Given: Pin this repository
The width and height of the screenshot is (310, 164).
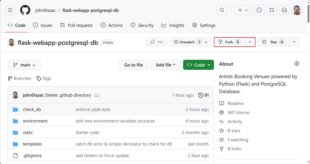Looking at the screenshot, I should point(157,42).
